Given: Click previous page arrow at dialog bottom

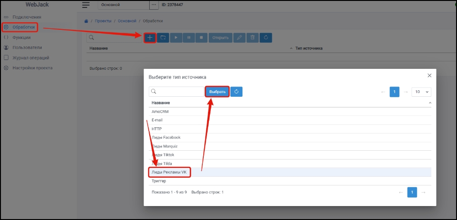Looking at the screenshot, I should [401, 193].
